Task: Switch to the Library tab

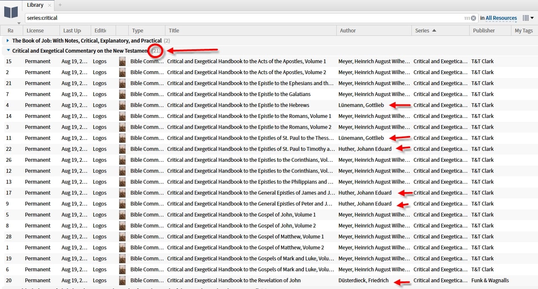Action: tap(35, 5)
